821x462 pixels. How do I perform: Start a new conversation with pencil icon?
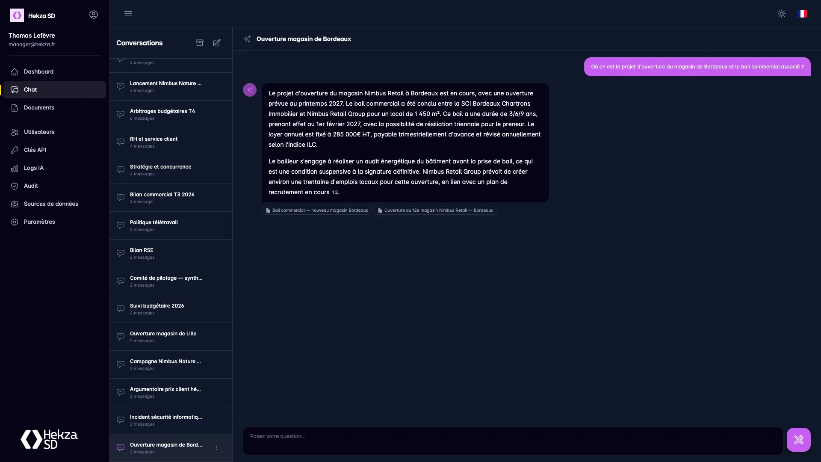[217, 43]
